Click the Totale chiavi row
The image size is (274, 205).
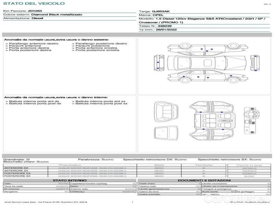pos(169,183)
